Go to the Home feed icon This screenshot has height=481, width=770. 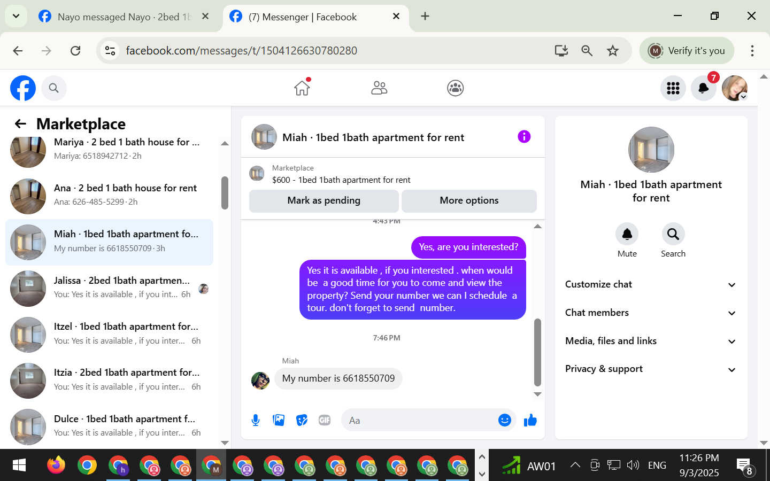[x=302, y=88]
